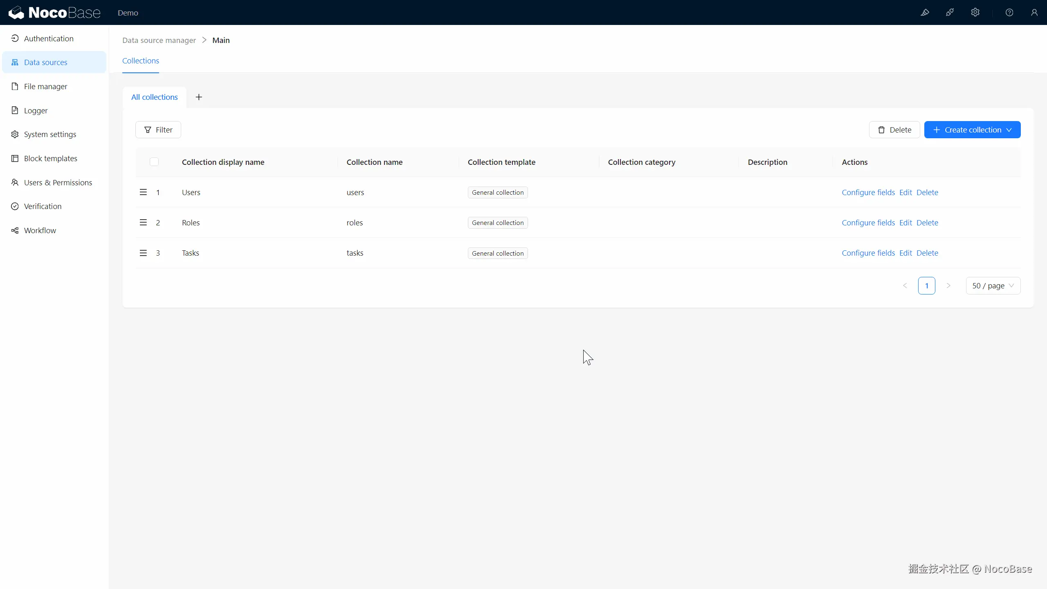
Task: Add a new collection category tab
Action: (x=199, y=97)
